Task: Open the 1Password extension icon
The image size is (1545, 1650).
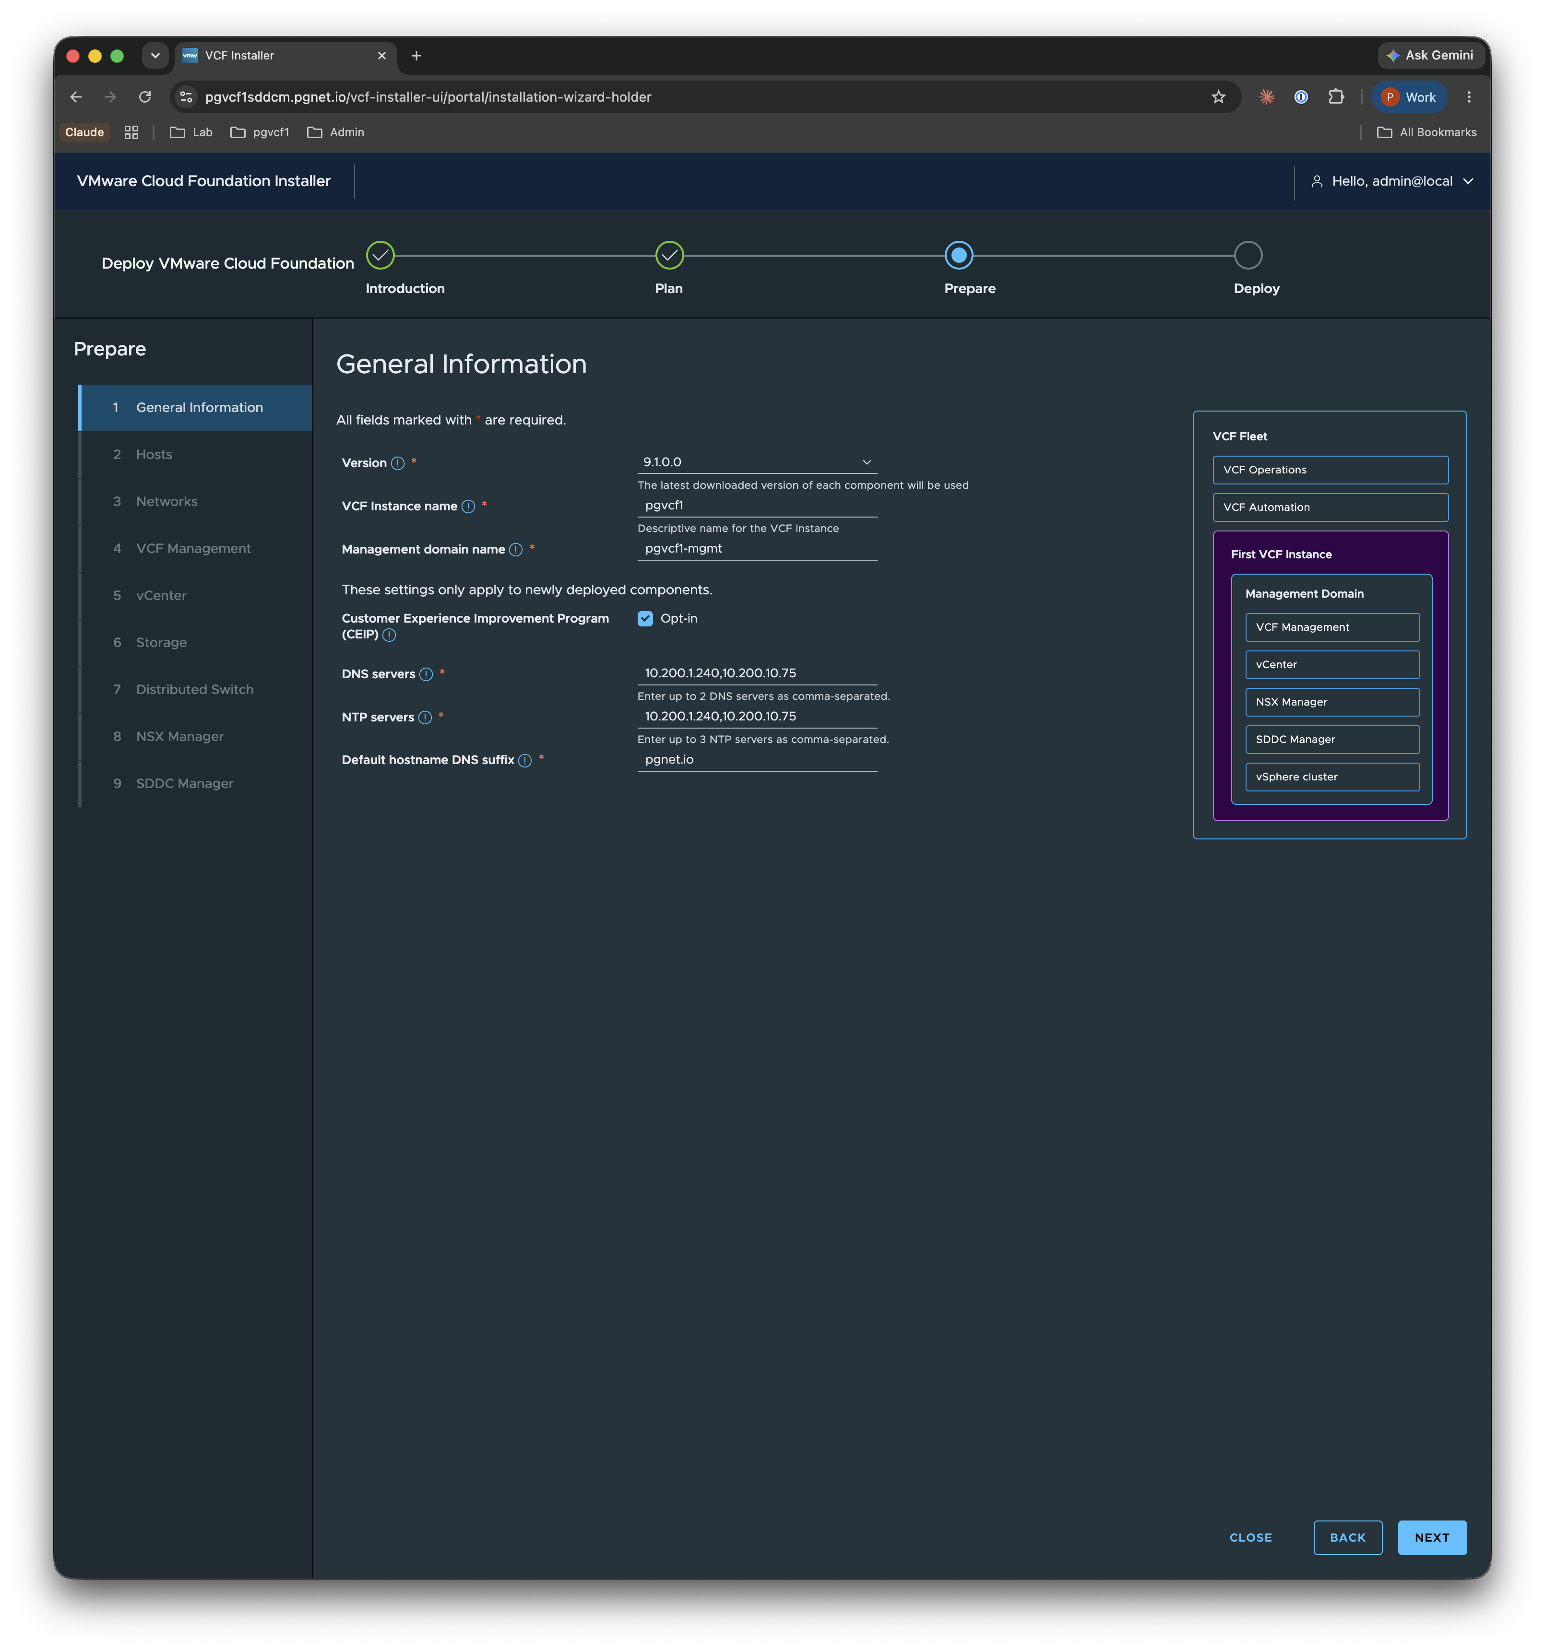Action: (x=1301, y=97)
